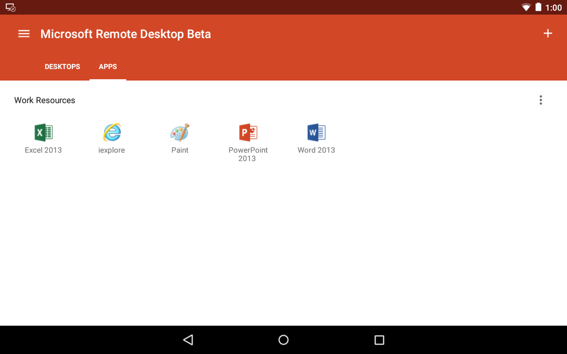Click the Work Resources heading text
The height and width of the screenshot is (354, 567).
click(x=45, y=100)
